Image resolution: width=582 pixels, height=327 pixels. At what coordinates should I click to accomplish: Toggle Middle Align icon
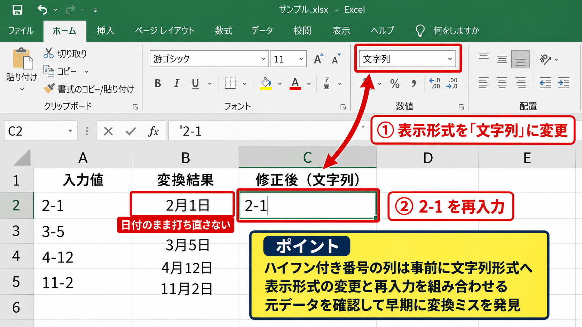tap(502, 59)
